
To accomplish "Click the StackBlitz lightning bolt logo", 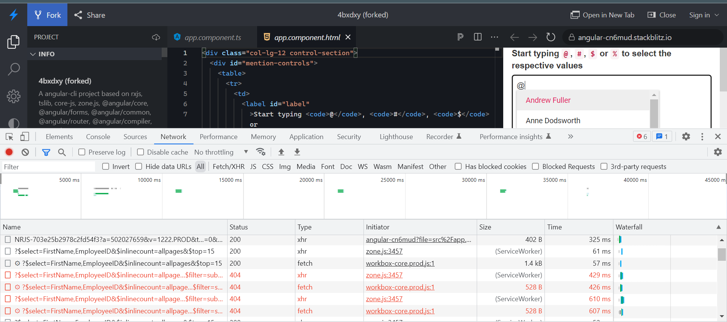I will 14,15.
